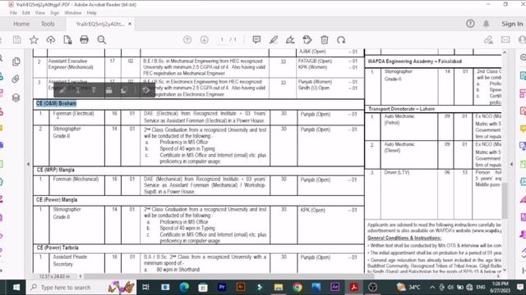
Task: Click the rotate arrow icon in the toolbar
Action: (341, 40)
